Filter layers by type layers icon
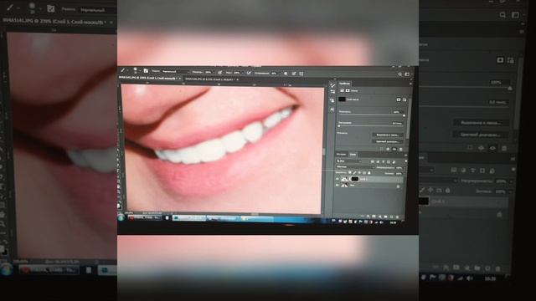536x301 pixels. click(x=384, y=161)
